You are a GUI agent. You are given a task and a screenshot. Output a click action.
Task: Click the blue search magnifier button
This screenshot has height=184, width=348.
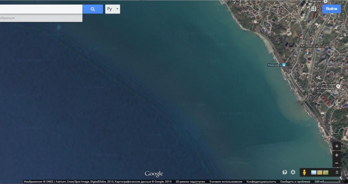click(93, 9)
